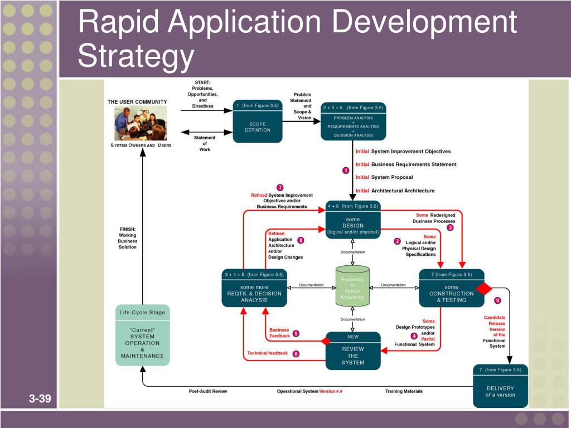Select the Scope Definition box

[x=258, y=121]
